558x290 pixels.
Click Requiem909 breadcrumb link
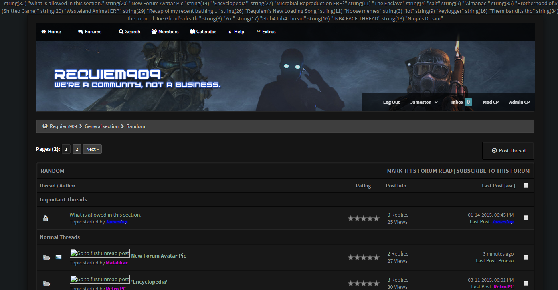click(63, 126)
